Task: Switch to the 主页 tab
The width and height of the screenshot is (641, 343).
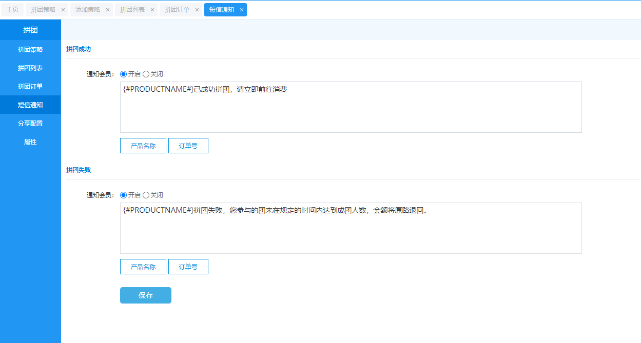Action: pos(12,10)
